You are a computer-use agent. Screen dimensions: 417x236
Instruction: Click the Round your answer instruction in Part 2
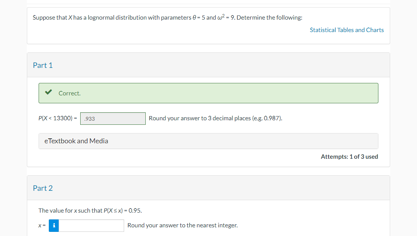coord(182,225)
